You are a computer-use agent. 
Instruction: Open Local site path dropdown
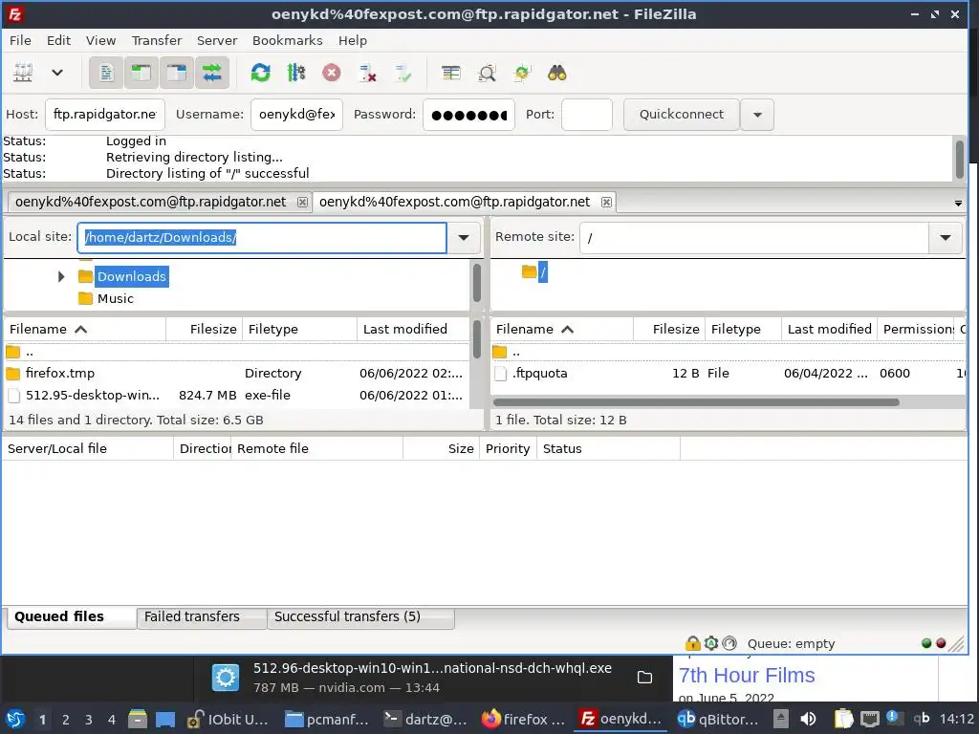coord(464,237)
